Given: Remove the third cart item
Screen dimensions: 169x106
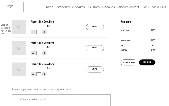Looking at the screenshot, I should pyautogui.click(x=95, y=69).
